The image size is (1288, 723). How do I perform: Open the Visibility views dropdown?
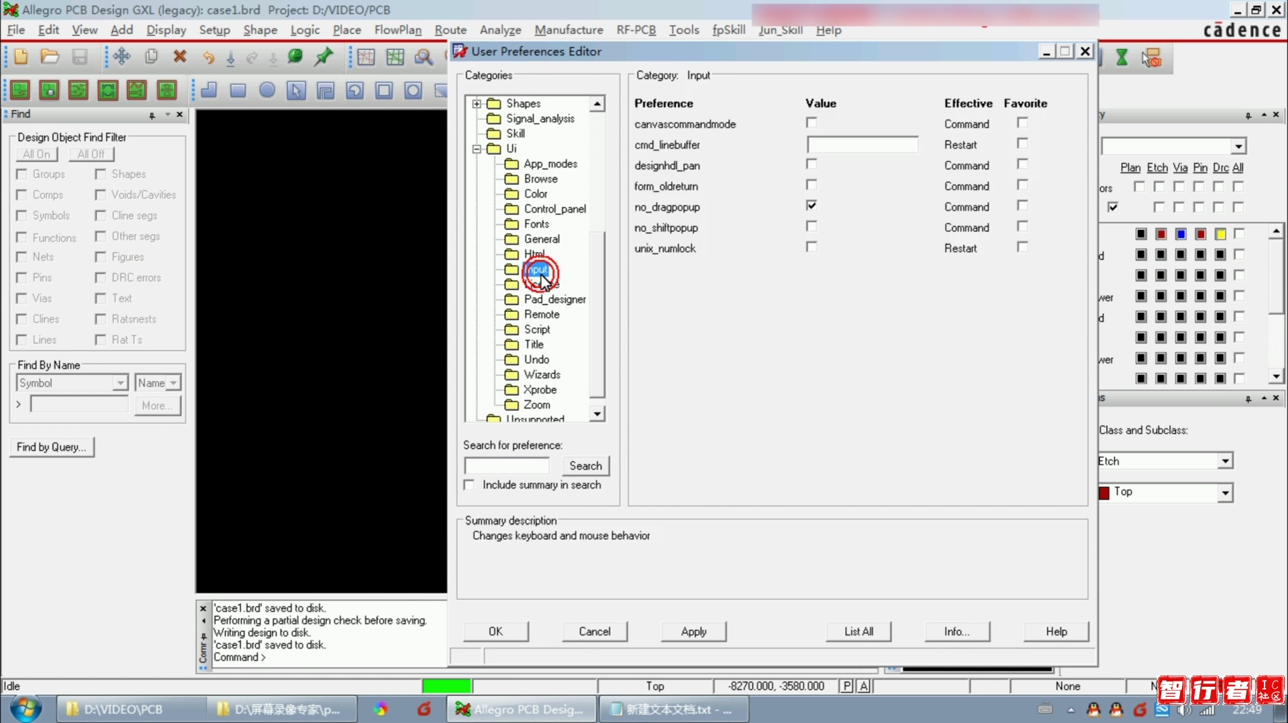pos(1238,146)
